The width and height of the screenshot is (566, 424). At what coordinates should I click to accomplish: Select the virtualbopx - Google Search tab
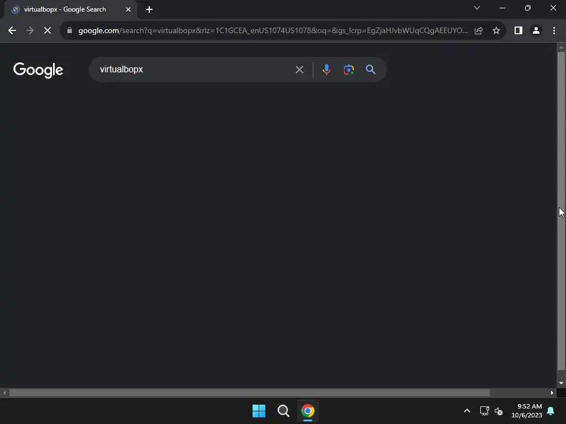(71, 9)
